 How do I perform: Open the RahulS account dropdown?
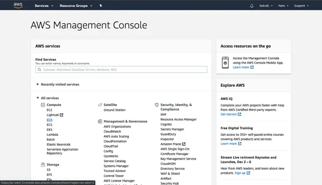(266, 6)
